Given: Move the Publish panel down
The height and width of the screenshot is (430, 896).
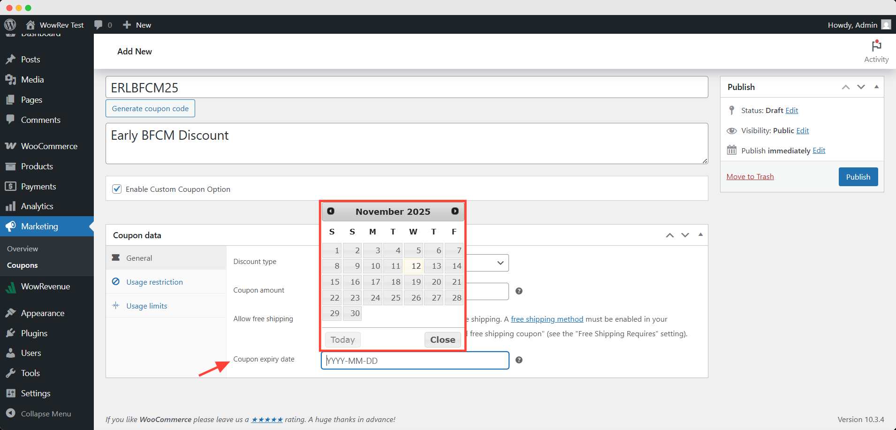Looking at the screenshot, I should pyautogui.click(x=861, y=87).
